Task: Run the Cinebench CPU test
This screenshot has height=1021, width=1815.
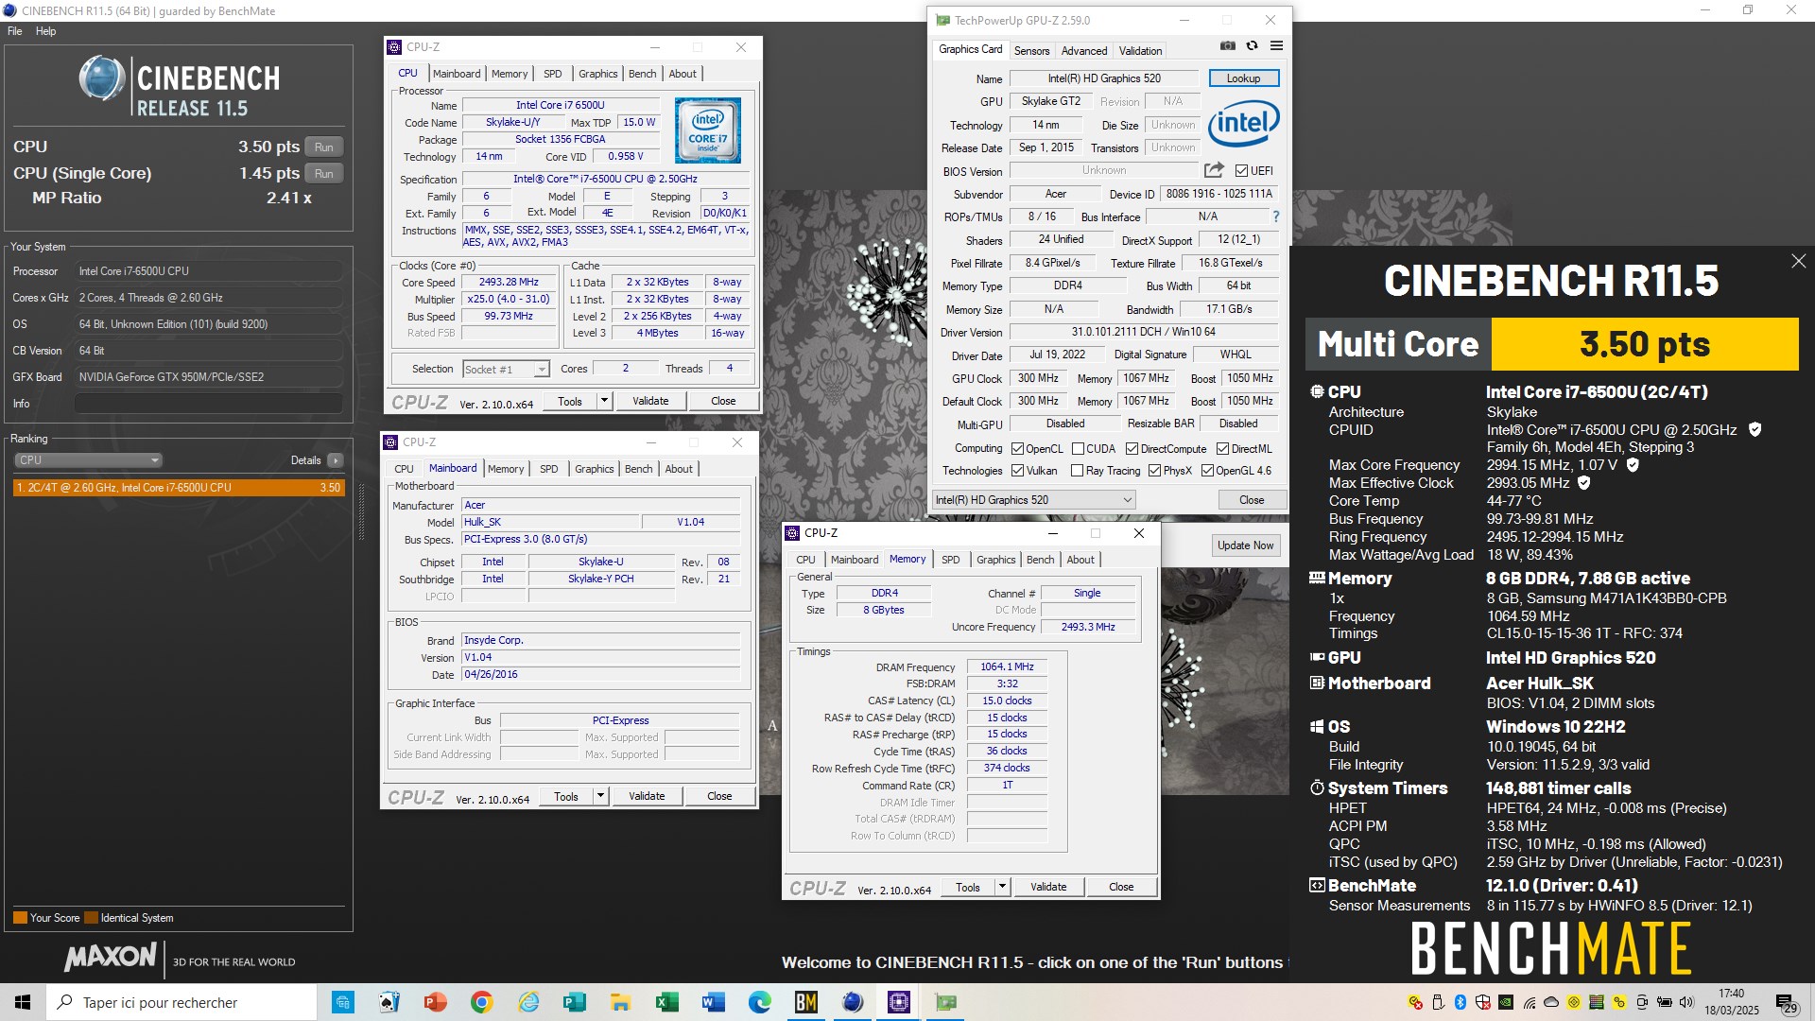Action: pos(324,147)
